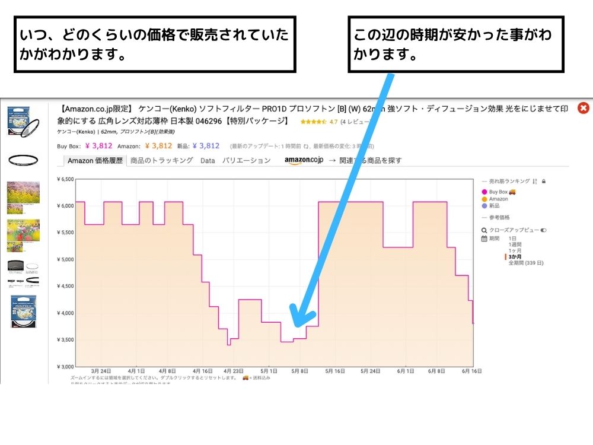Open the review count link beside 4.7
The image size is (593, 445).
pyautogui.click(x=355, y=122)
